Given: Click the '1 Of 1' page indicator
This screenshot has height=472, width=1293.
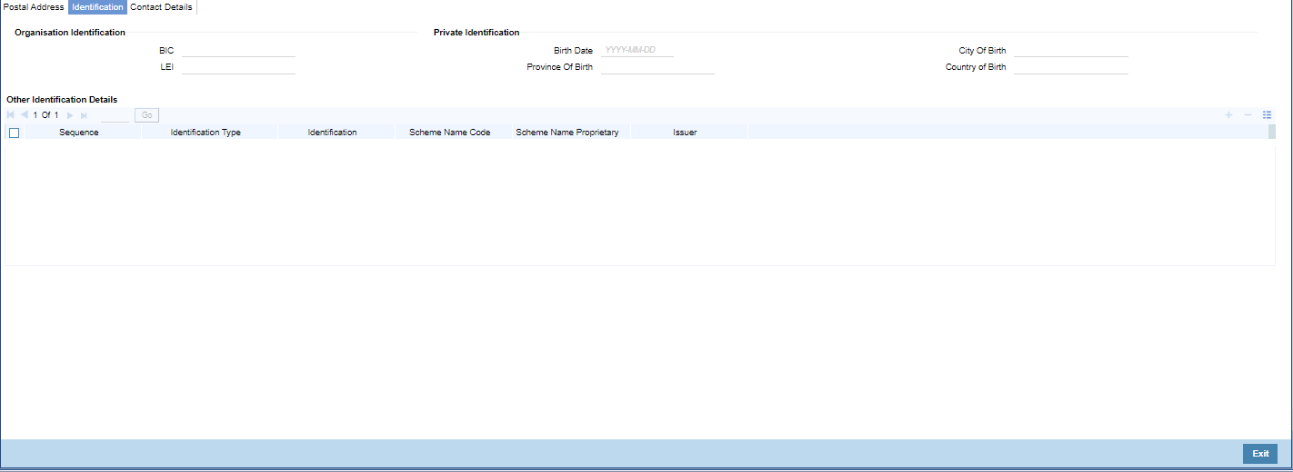Looking at the screenshot, I should click(45, 115).
